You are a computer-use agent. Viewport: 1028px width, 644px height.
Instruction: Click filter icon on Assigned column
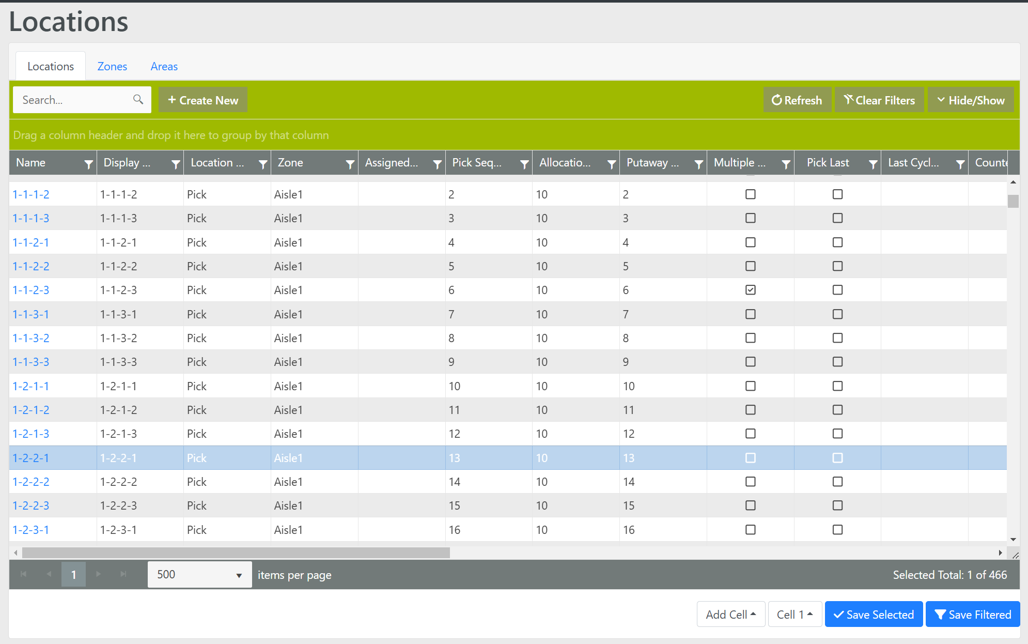437,164
